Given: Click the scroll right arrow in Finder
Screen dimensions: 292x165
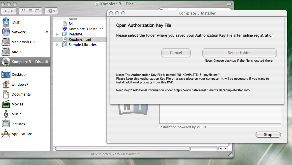Looking at the screenshot, I should 225,148.
